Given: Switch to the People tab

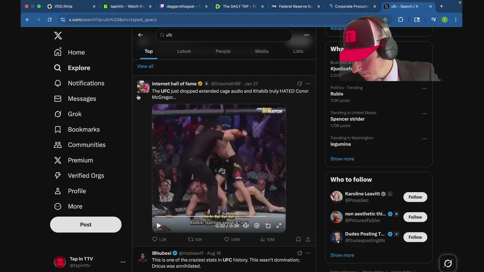Looking at the screenshot, I should [x=223, y=51].
